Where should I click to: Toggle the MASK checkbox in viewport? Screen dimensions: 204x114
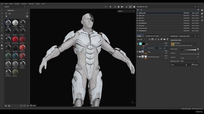[31, 105]
